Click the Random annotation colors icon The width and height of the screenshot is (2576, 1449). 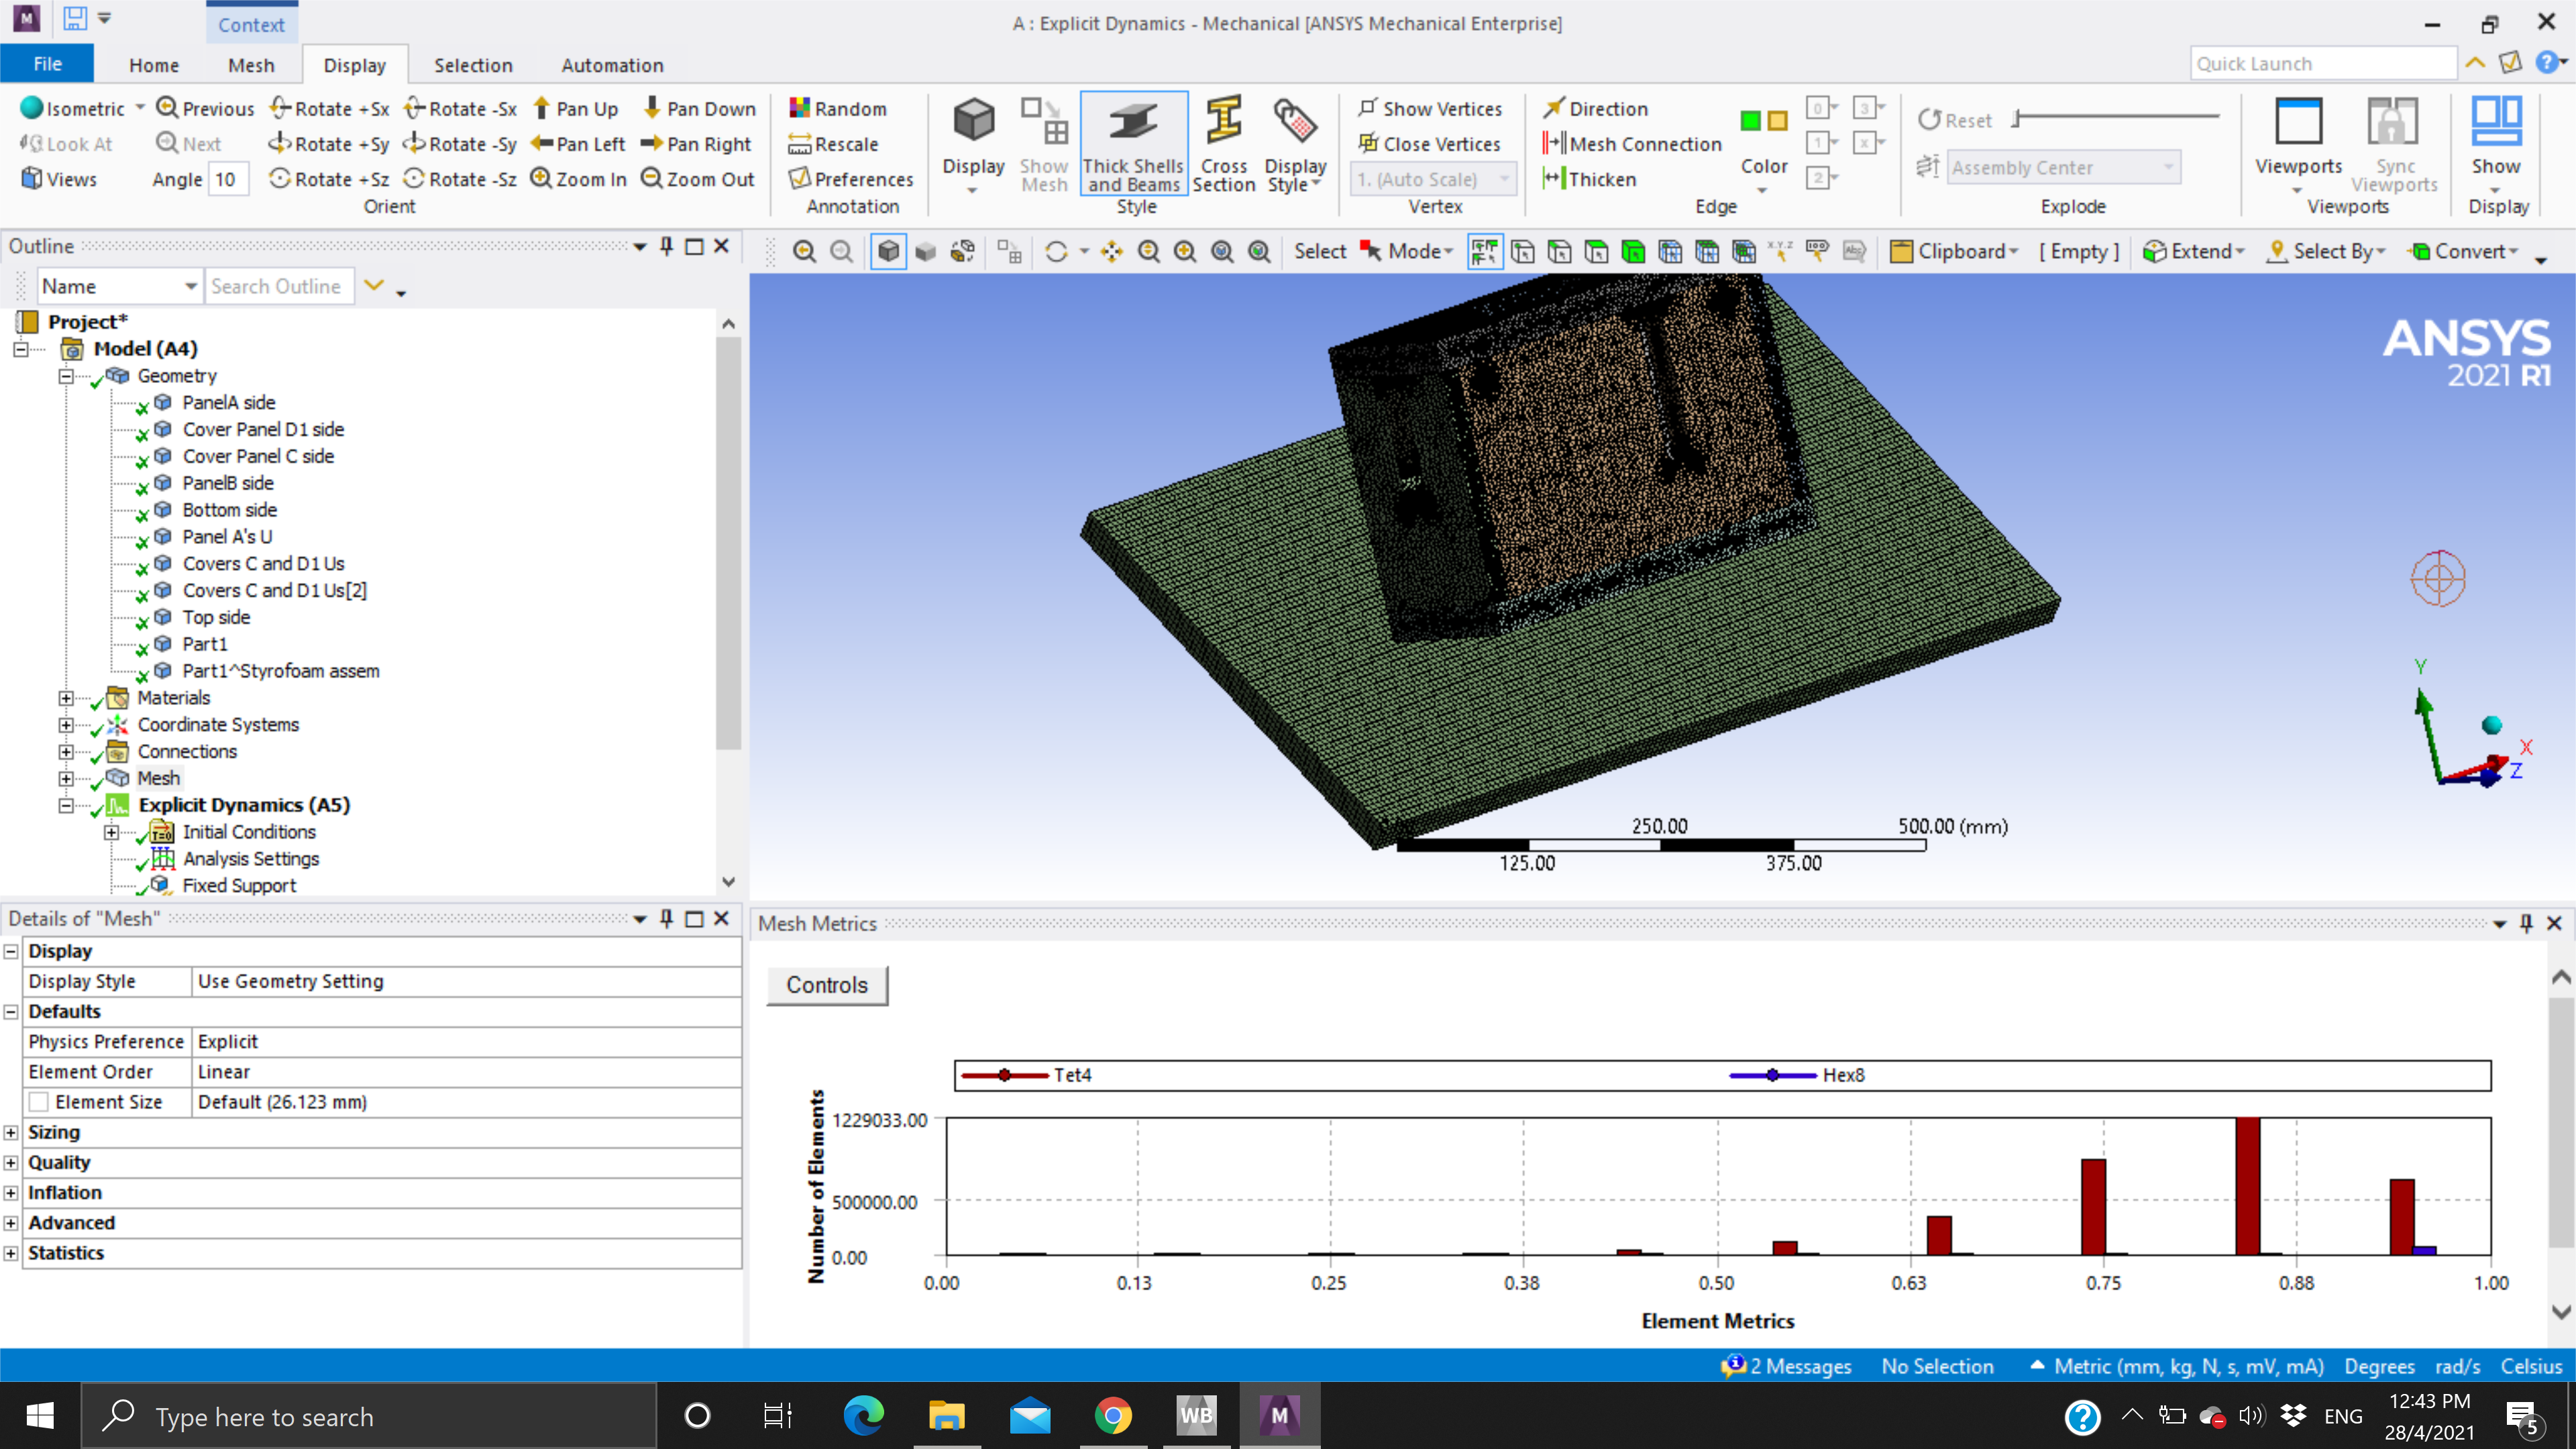coord(800,108)
